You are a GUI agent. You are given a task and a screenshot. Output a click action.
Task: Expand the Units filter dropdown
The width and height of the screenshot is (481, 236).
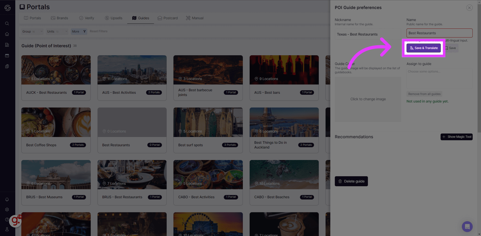[x=56, y=31]
